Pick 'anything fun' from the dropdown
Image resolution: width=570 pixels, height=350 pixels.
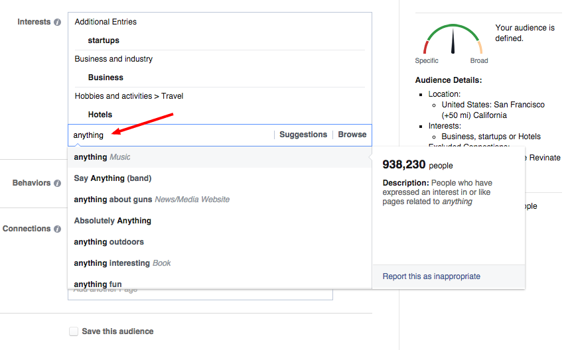click(98, 284)
